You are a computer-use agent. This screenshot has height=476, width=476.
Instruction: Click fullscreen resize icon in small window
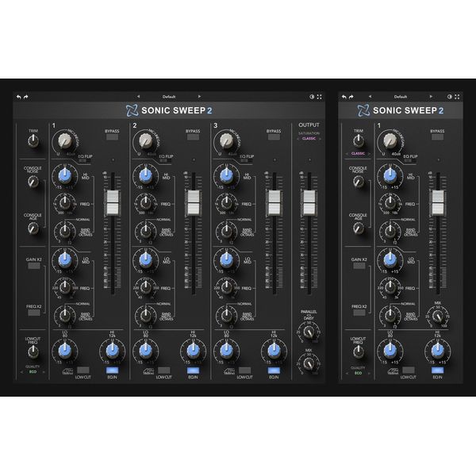(x=457, y=97)
